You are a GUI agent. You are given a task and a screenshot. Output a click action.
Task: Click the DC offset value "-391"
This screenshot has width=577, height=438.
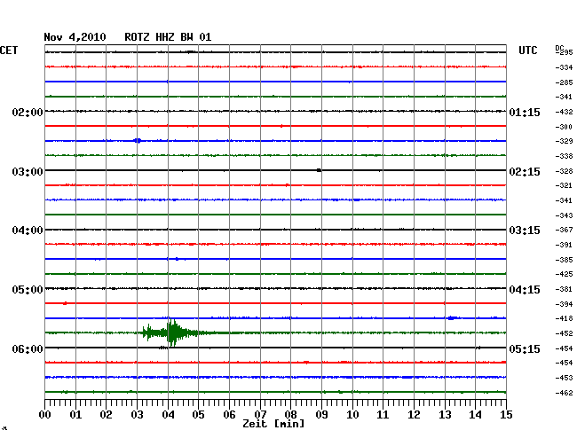coord(564,245)
